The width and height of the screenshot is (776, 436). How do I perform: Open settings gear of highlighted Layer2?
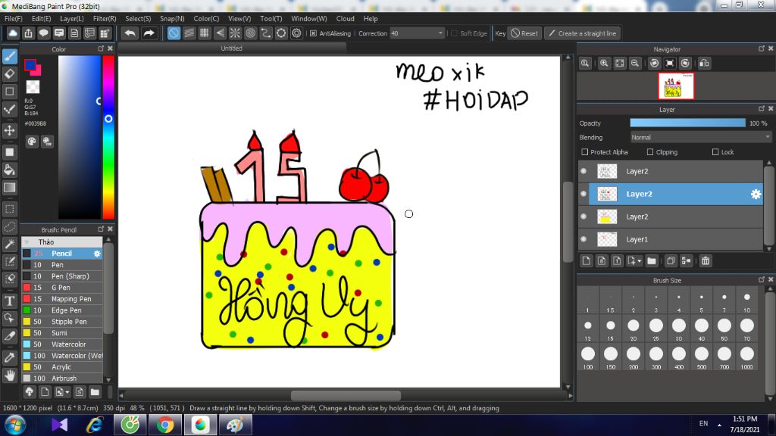(x=756, y=195)
